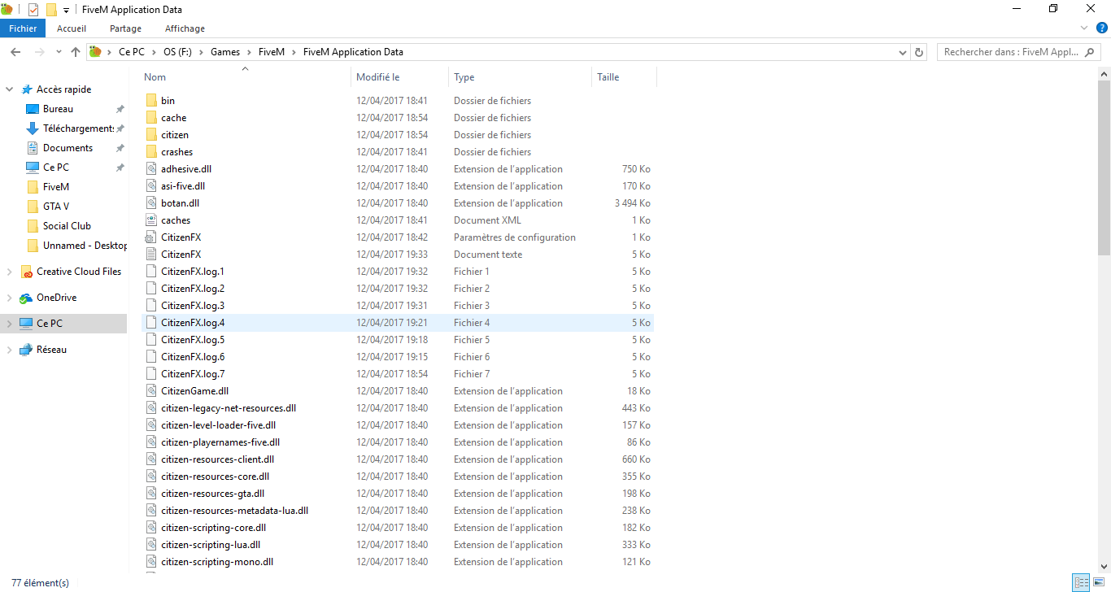Click the bin folder icon
Image resolution: width=1111 pixels, height=592 pixels.
(151, 101)
